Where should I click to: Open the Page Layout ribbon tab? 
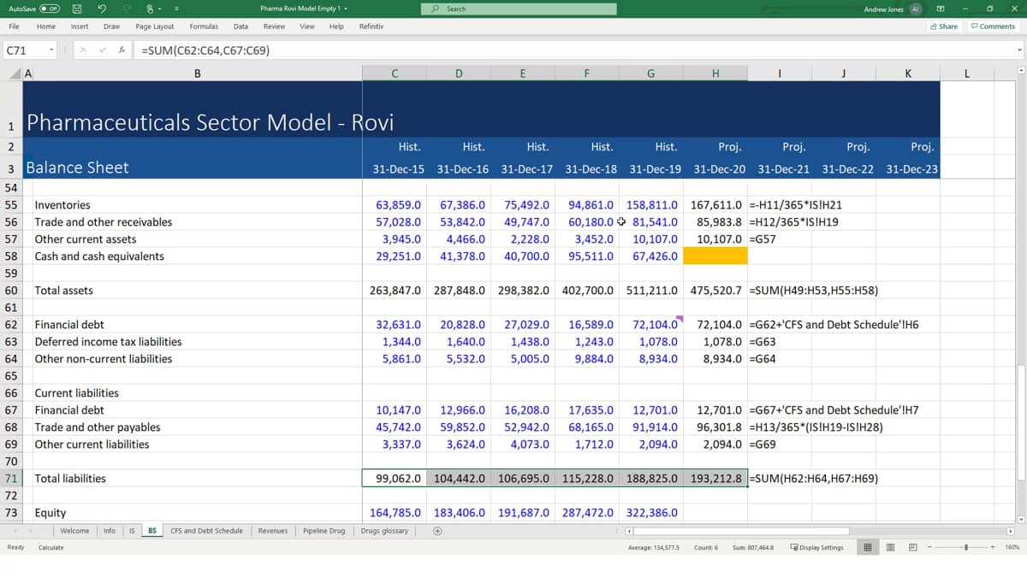click(x=155, y=26)
